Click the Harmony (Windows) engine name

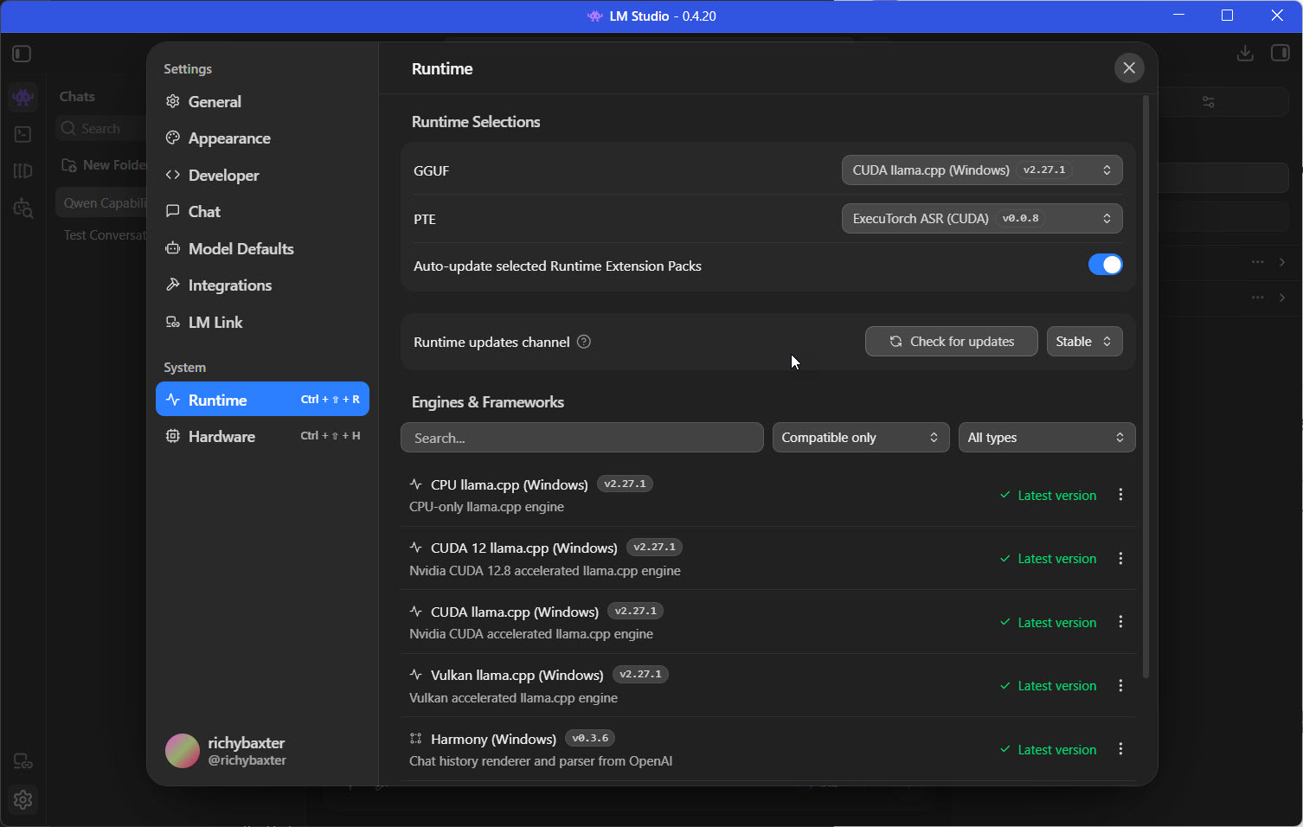pyautogui.click(x=493, y=740)
